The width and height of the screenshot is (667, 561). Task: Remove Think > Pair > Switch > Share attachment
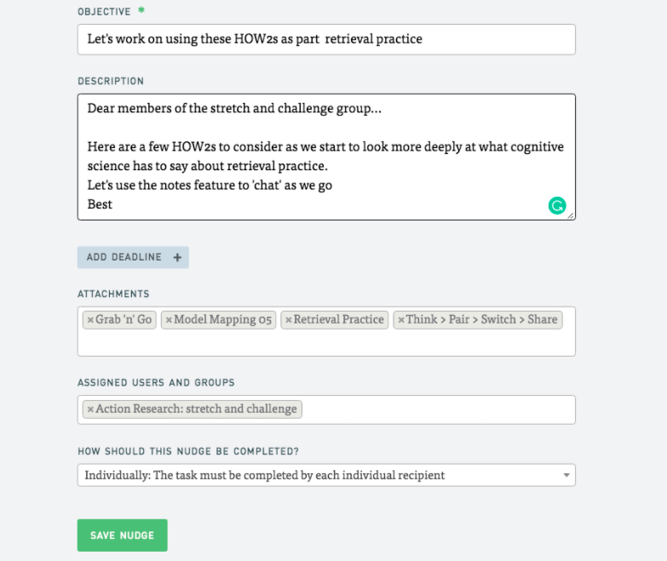click(x=401, y=320)
